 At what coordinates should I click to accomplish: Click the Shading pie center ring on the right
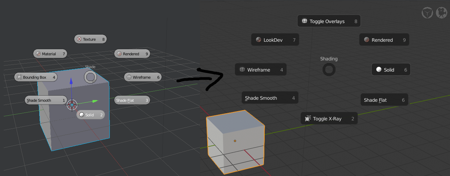pos(329,70)
